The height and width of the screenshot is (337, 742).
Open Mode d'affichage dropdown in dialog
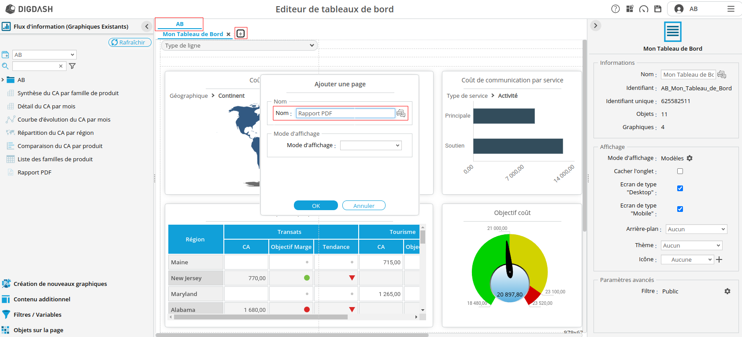click(x=371, y=145)
